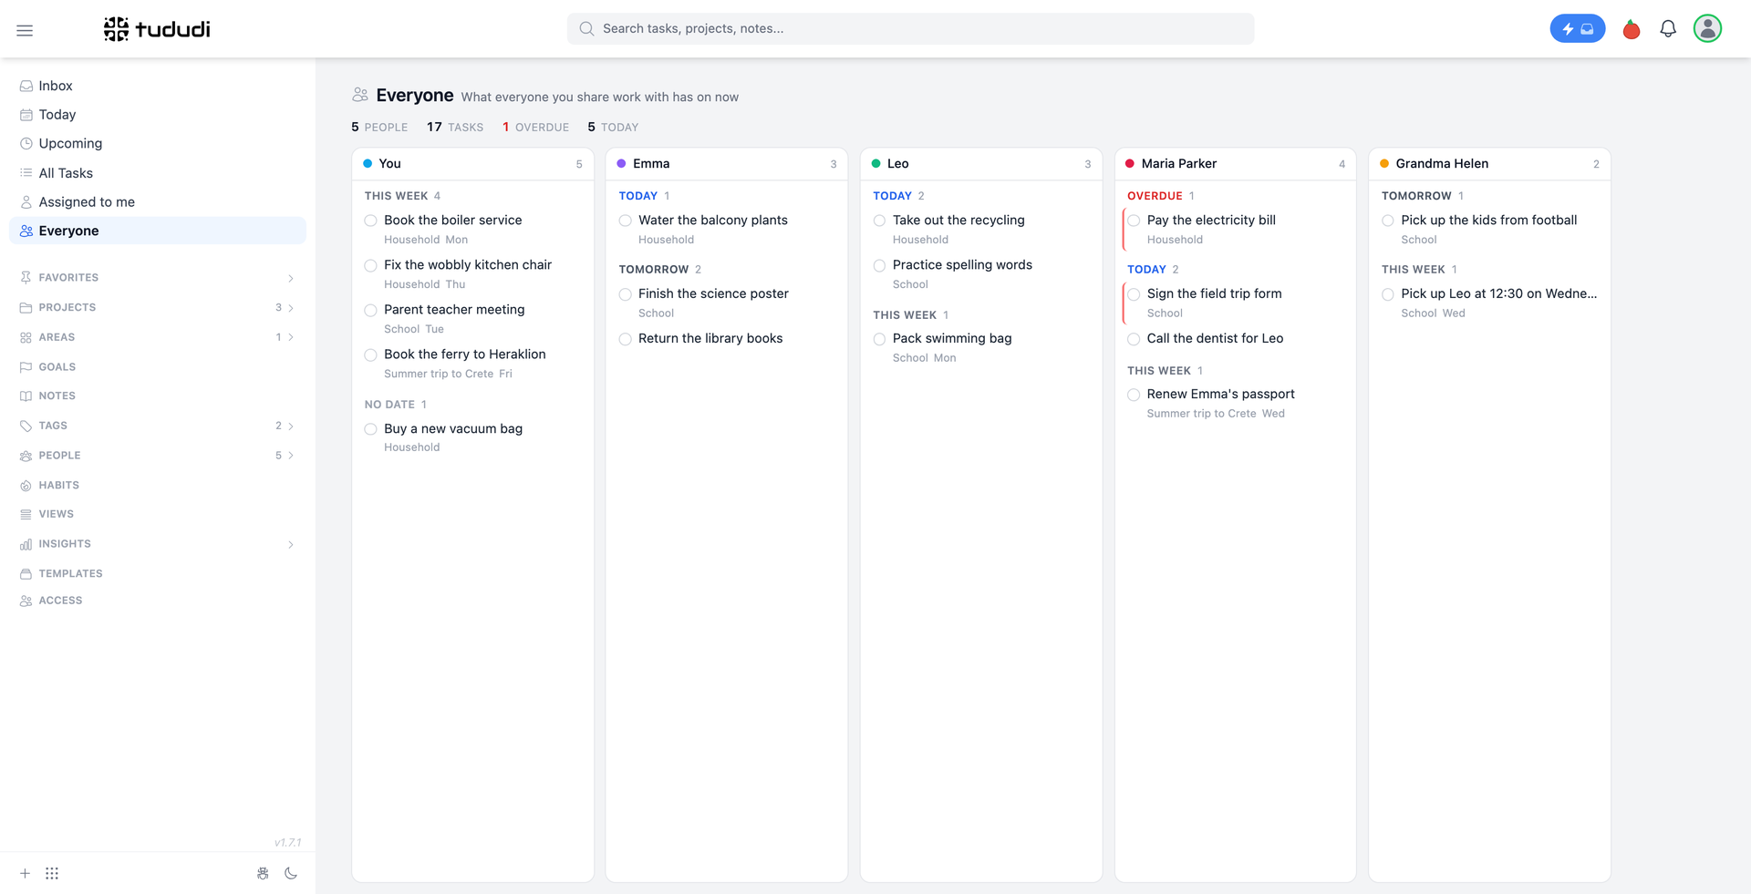Complete 'Take out the recycling' task

[879, 221]
